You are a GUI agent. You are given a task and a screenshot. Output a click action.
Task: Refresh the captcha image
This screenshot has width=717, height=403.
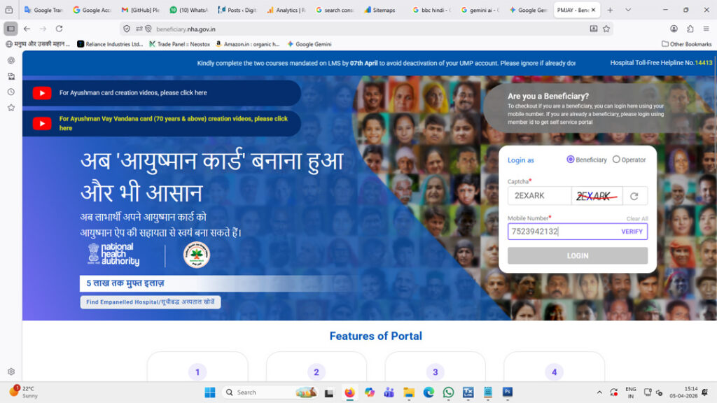click(x=634, y=197)
